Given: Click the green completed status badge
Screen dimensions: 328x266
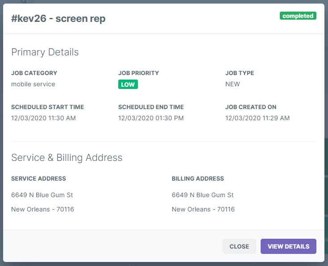Looking at the screenshot, I should tap(298, 16).
